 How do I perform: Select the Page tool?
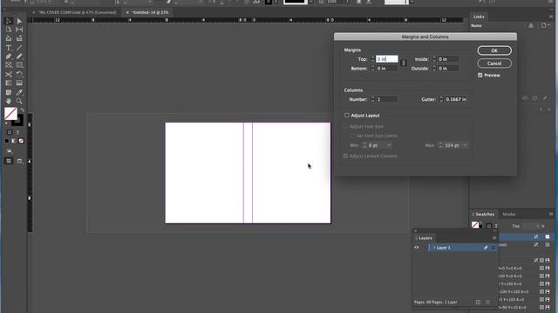coord(9,30)
